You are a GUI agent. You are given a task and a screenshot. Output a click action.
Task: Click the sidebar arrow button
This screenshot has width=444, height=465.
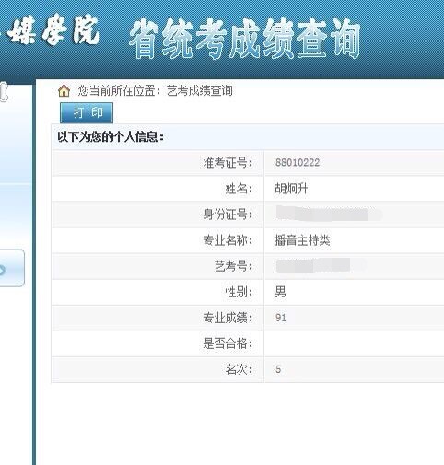(x=12, y=268)
